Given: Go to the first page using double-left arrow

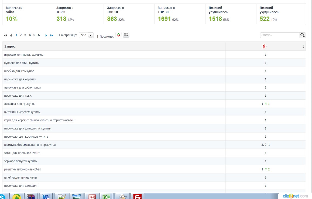Looking at the screenshot, I should pyautogui.click(x=5, y=35).
